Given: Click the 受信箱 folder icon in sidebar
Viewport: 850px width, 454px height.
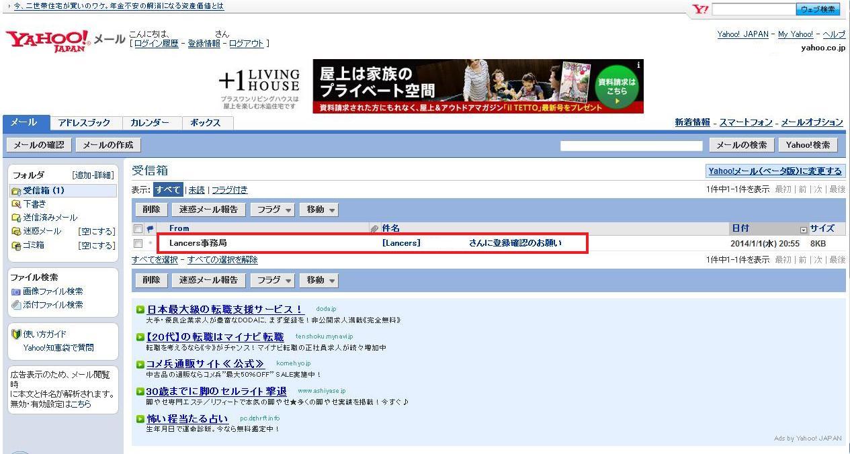Looking at the screenshot, I should [x=17, y=191].
